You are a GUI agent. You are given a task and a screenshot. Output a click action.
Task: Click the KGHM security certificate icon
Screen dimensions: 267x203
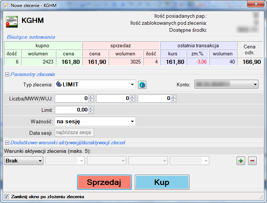pyautogui.click(x=12, y=21)
